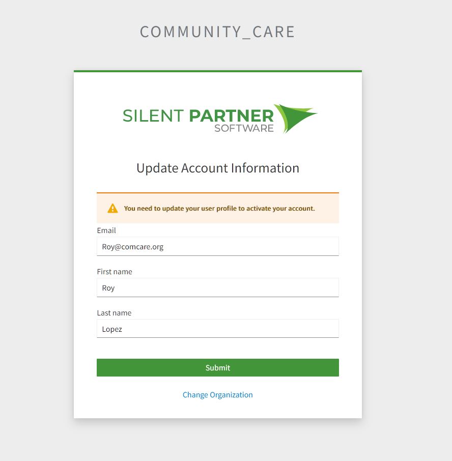Screen dimensions: 452x461
Task: Click the Update Account Information heading
Action: (x=218, y=168)
